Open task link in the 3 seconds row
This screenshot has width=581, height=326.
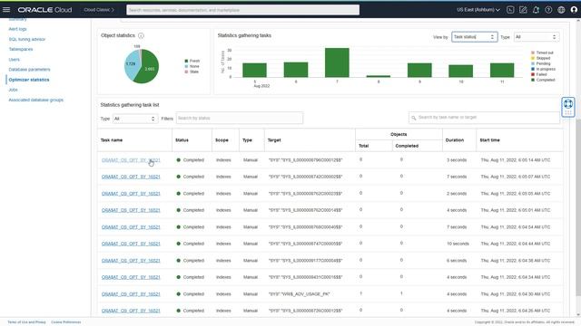tap(131, 160)
